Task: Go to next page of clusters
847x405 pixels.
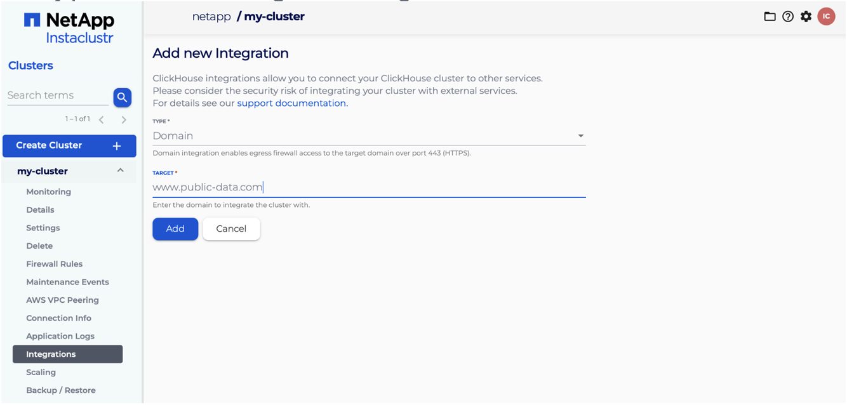Action: pos(124,119)
